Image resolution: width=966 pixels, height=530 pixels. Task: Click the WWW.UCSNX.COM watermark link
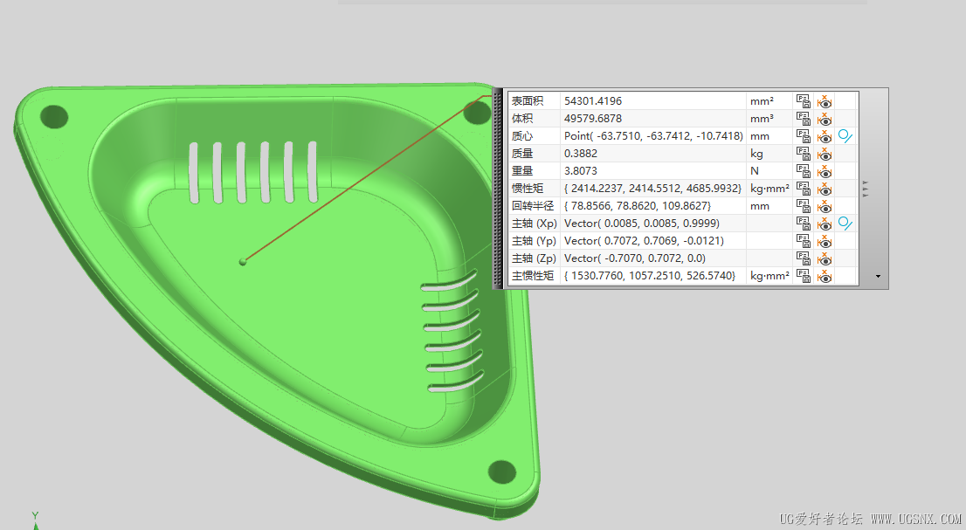pos(915,519)
